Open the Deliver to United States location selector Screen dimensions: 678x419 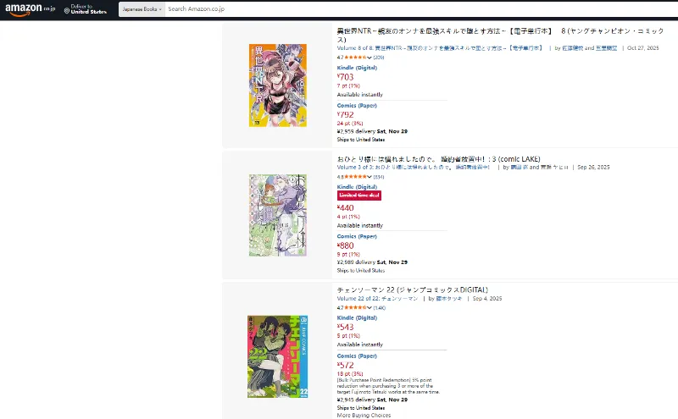coord(86,9)
